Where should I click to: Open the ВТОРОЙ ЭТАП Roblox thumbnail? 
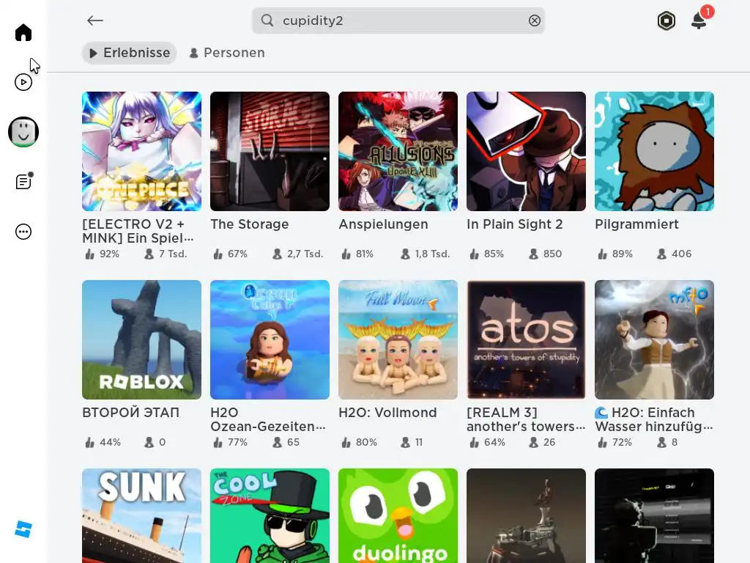click(141, 340)
